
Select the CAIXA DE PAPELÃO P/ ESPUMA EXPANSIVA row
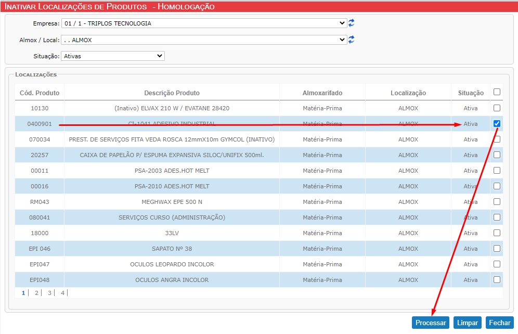coord(259,155)
